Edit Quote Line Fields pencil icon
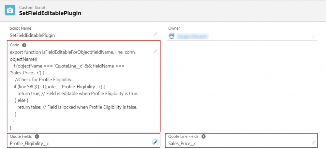 click(314, 142)
